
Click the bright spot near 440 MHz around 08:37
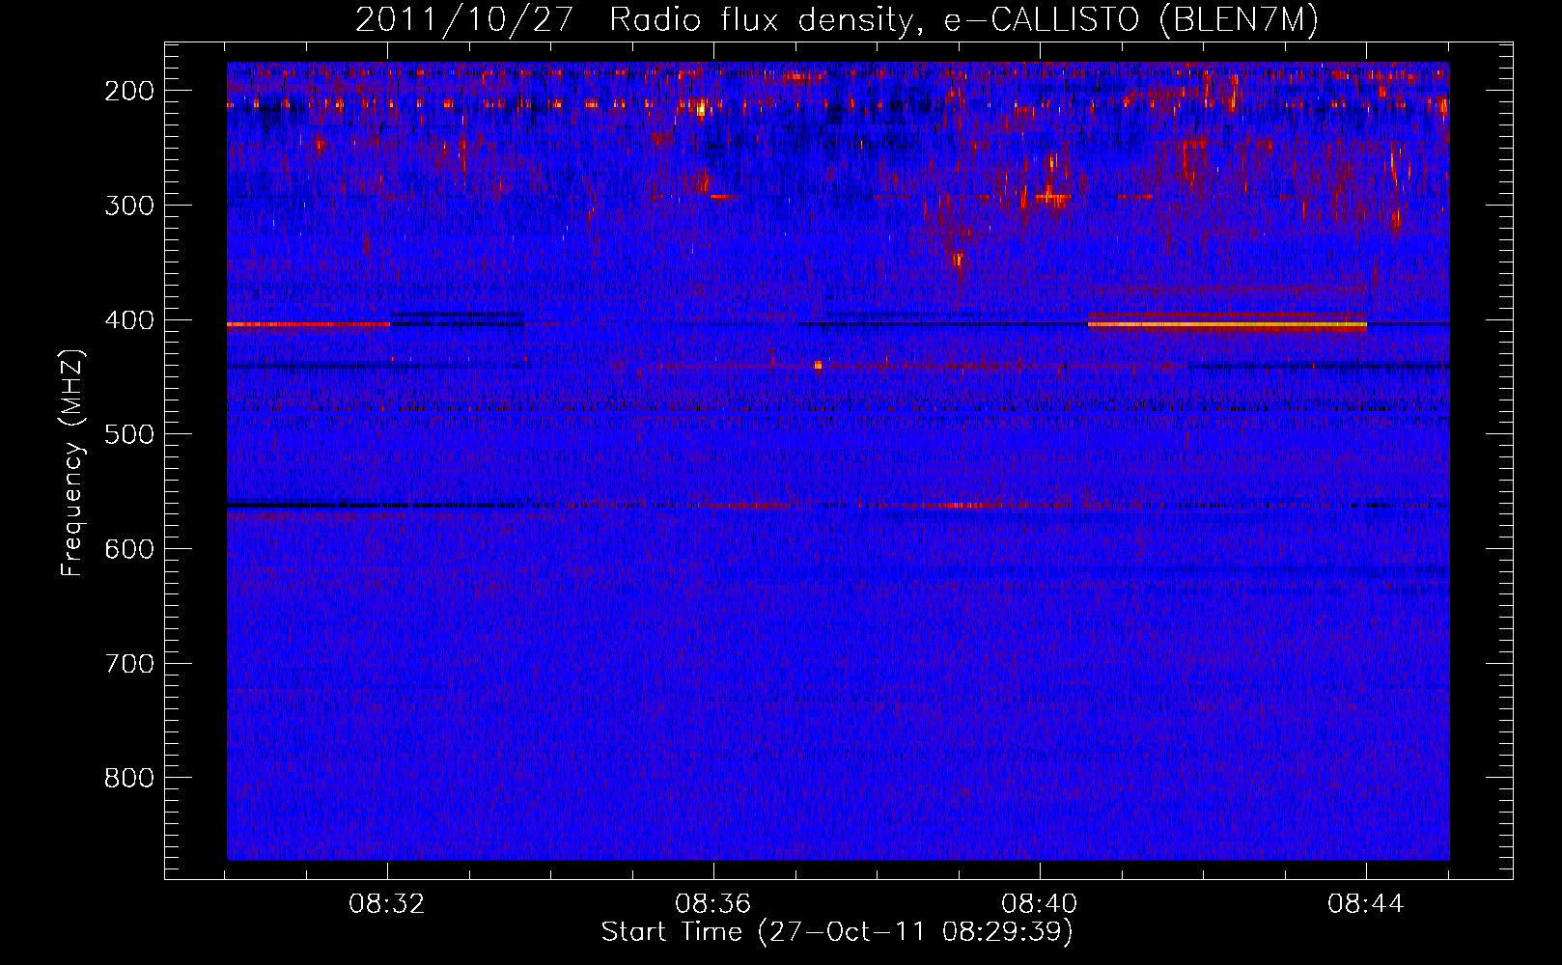coord(818,365)
